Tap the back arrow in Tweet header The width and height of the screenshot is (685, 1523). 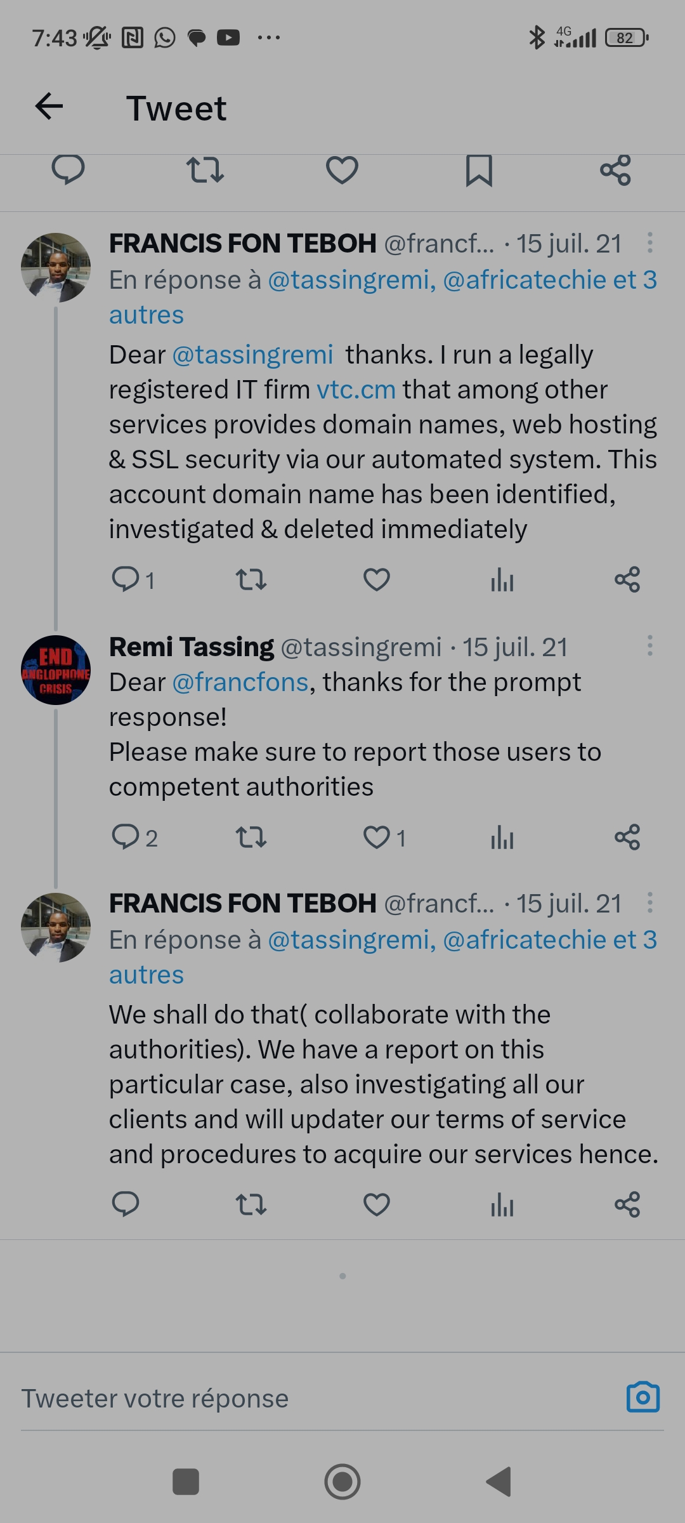click(49, 106)
